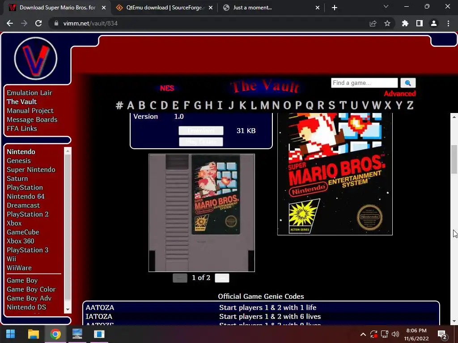Viewport: 458px width, 343px height.
Task: Click Chrome icon in taskbar
Action: (55, 334)
